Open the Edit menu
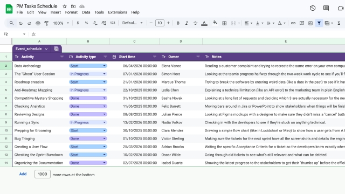The image size is (345, 194). coord(30,12)
